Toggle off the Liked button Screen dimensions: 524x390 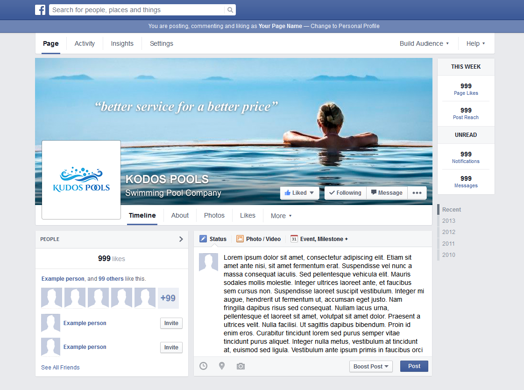[299, 192]
